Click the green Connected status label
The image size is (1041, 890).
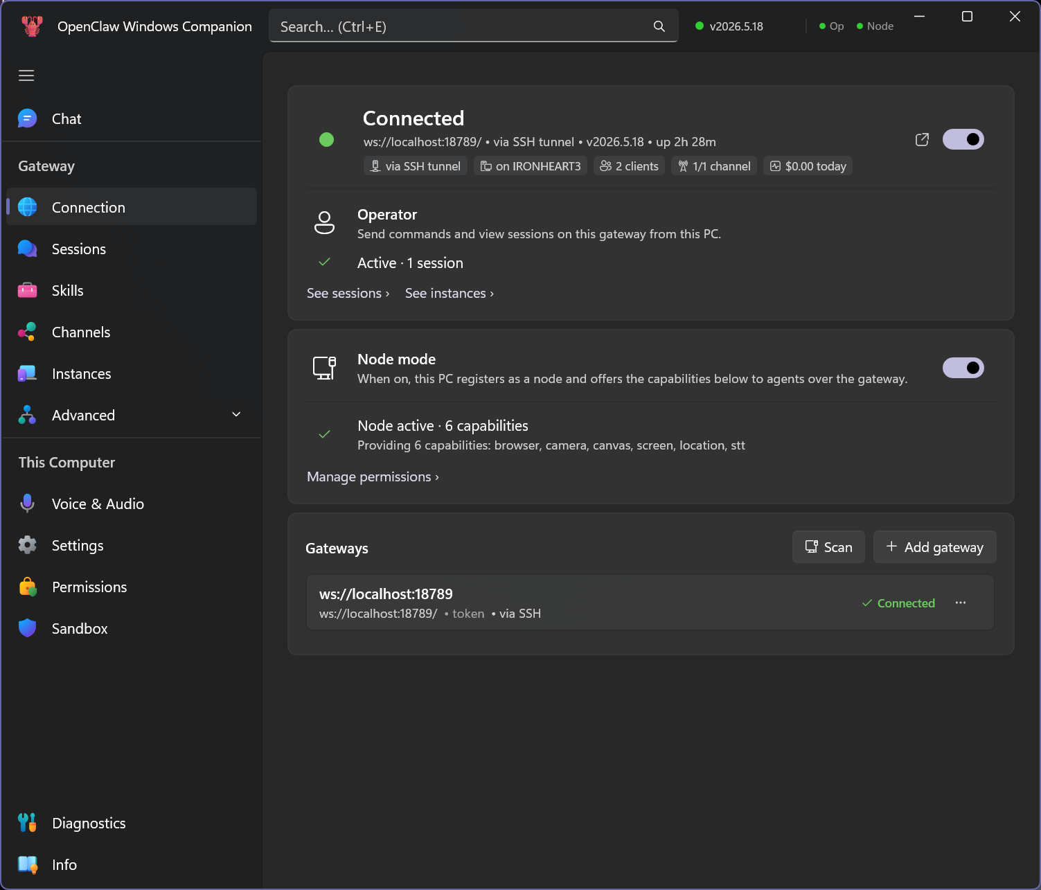pos(898,603)
